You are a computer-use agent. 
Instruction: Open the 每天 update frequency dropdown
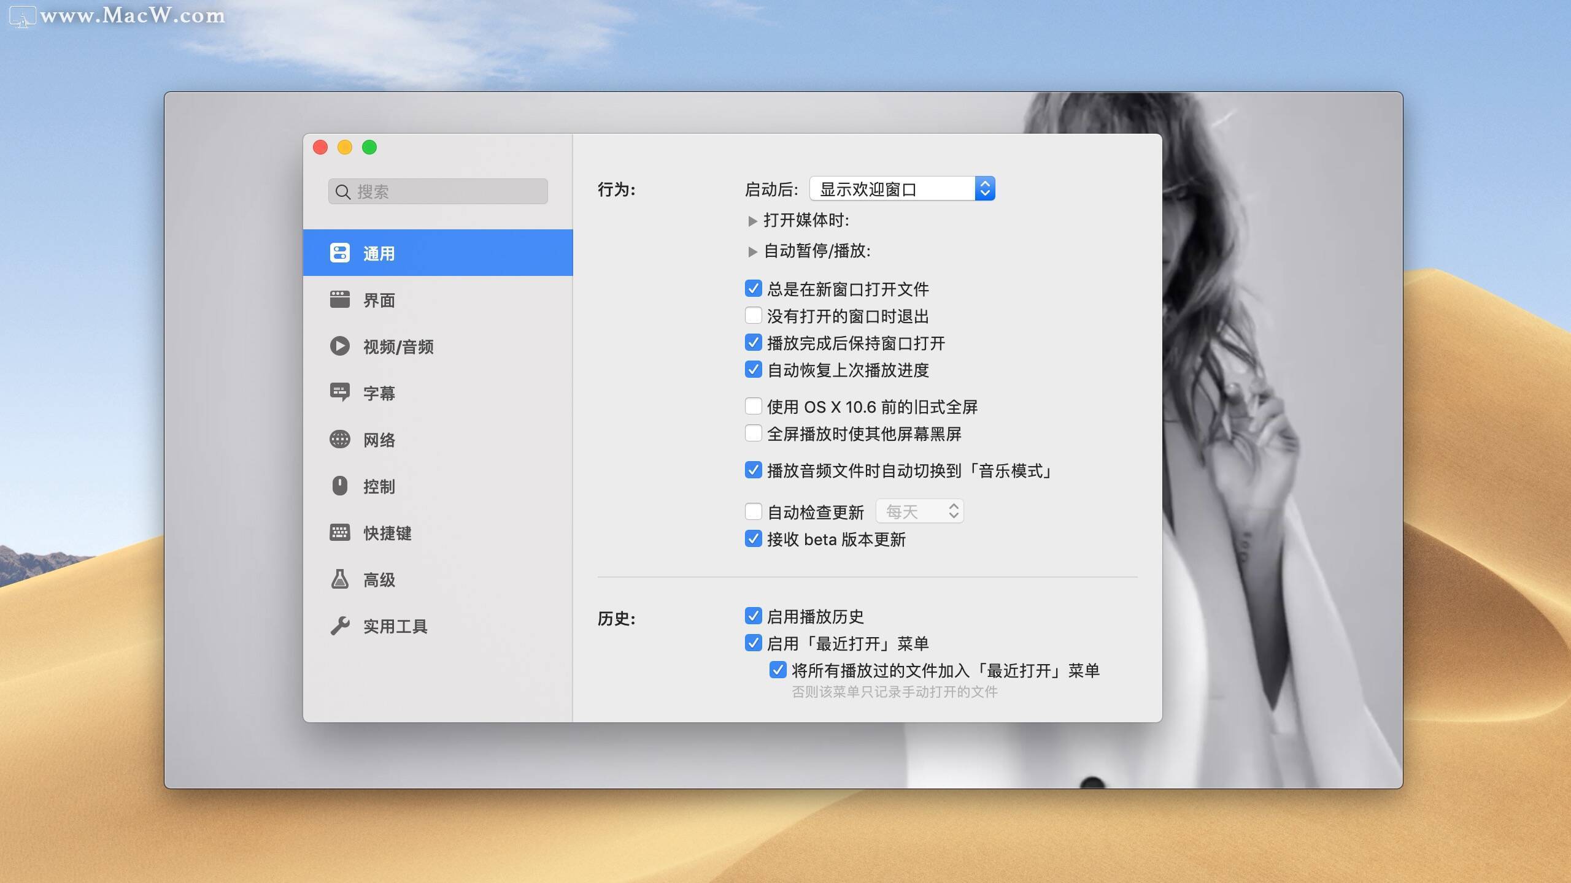[x=919, y=511]
